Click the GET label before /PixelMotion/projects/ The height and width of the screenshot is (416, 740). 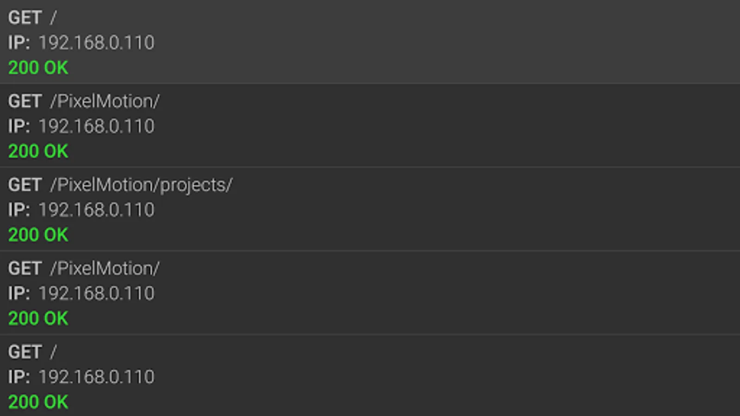pyautogui.click(x=25, y=185)
